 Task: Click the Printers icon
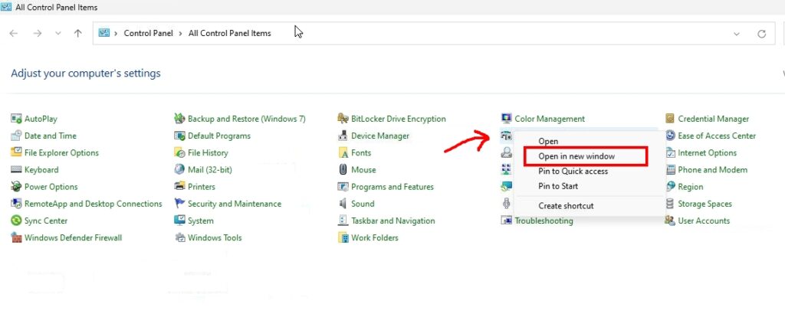(x=179, y=187)
